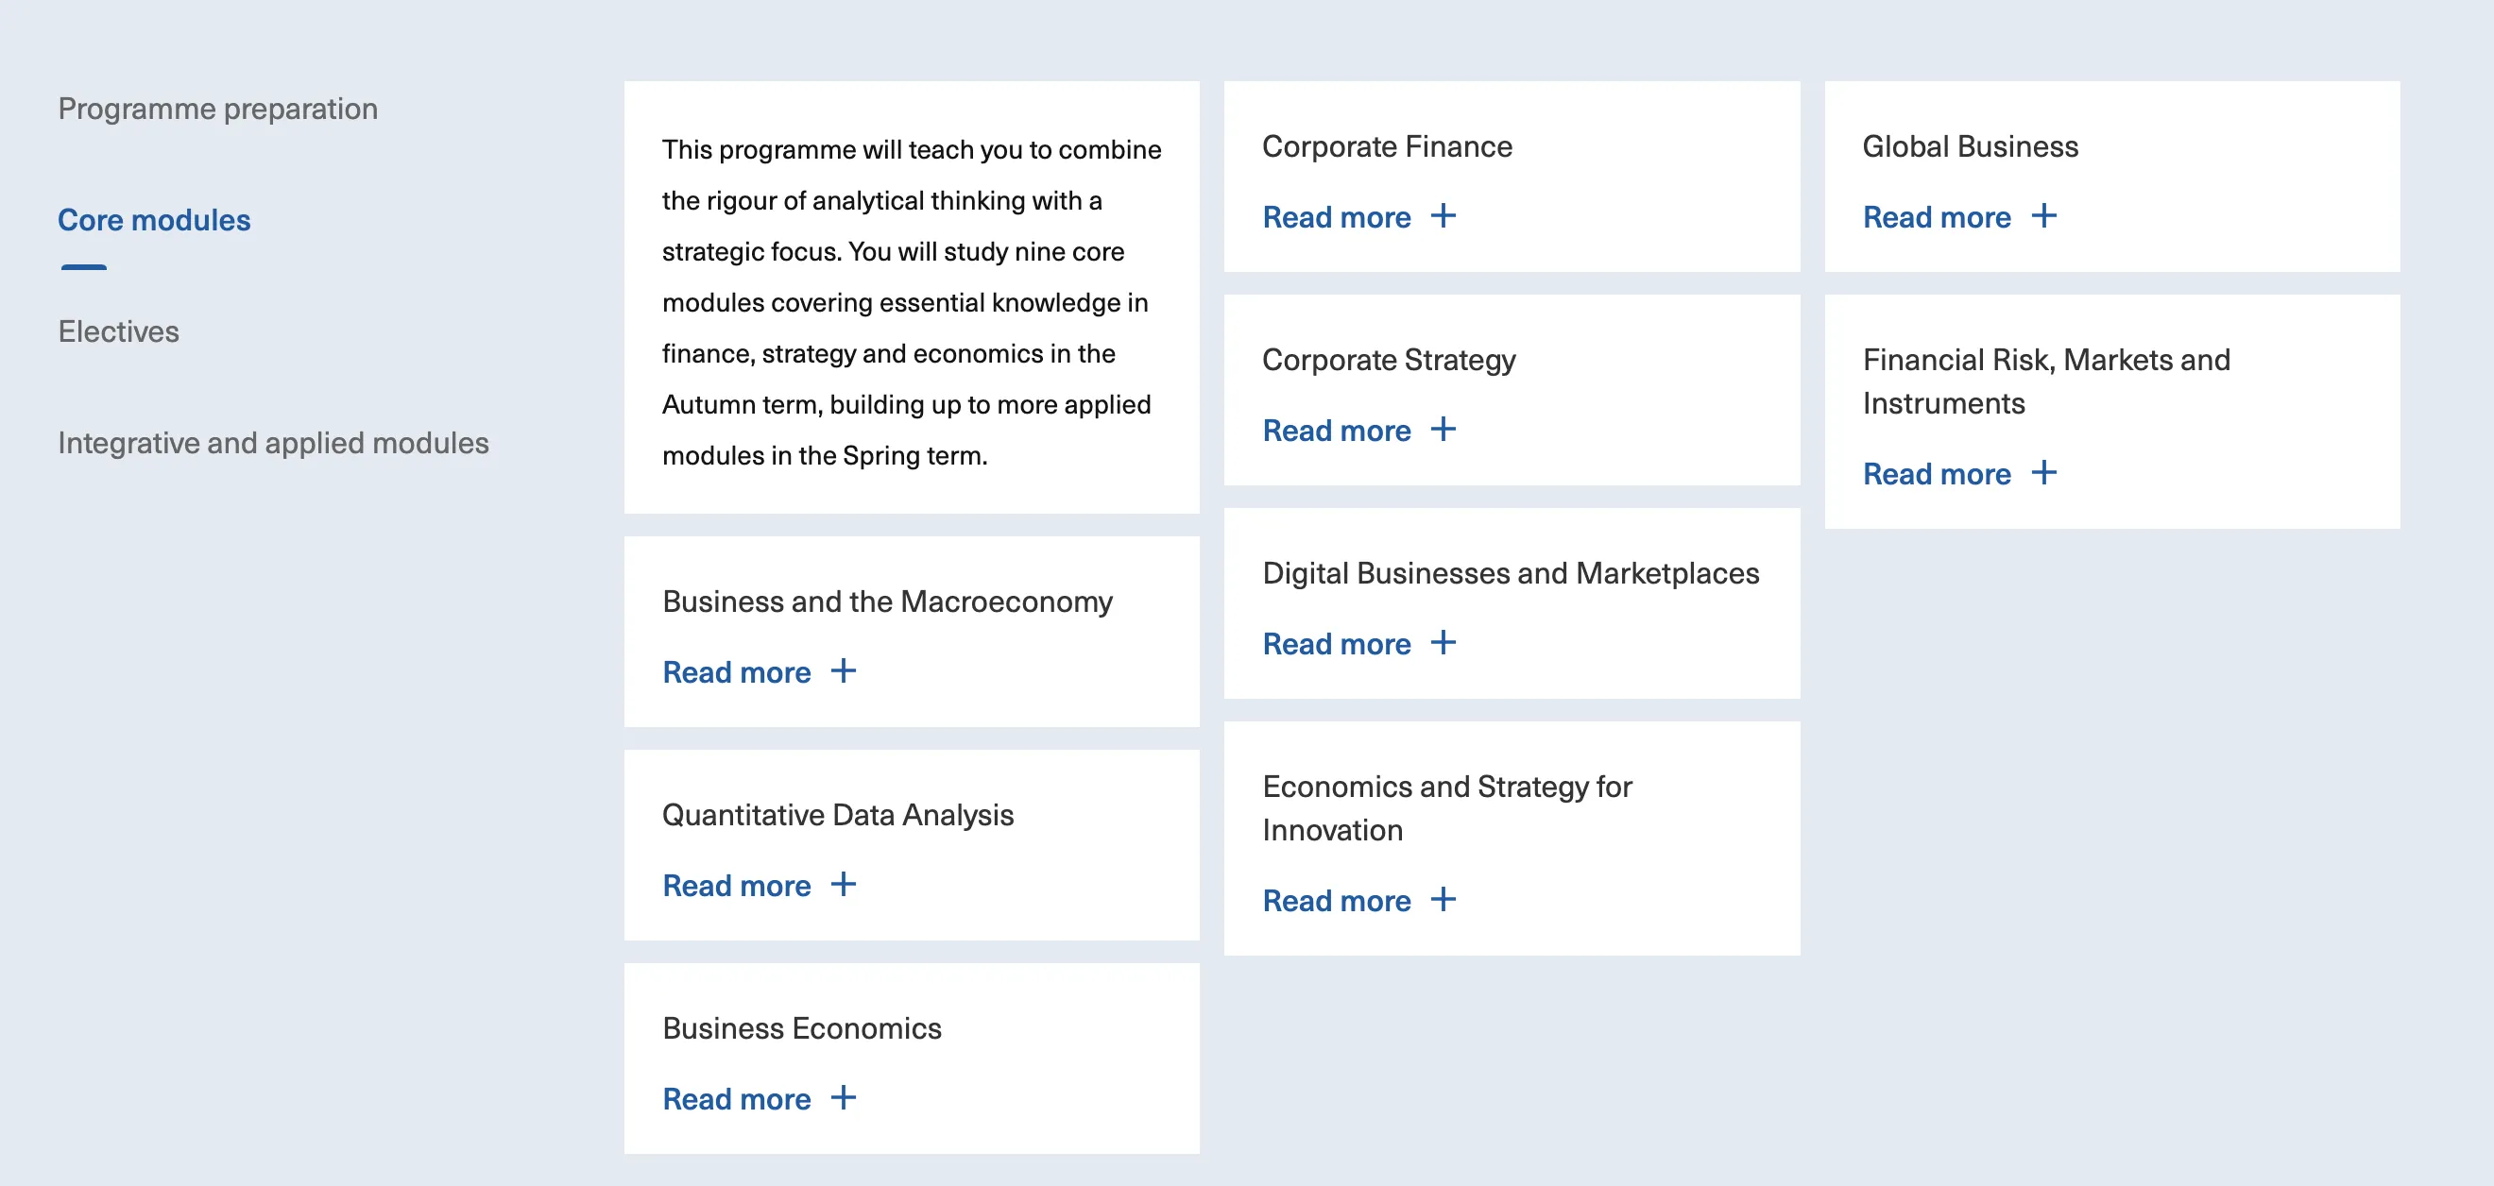Go to Integrative and applied modules tab

coord(273,443)
